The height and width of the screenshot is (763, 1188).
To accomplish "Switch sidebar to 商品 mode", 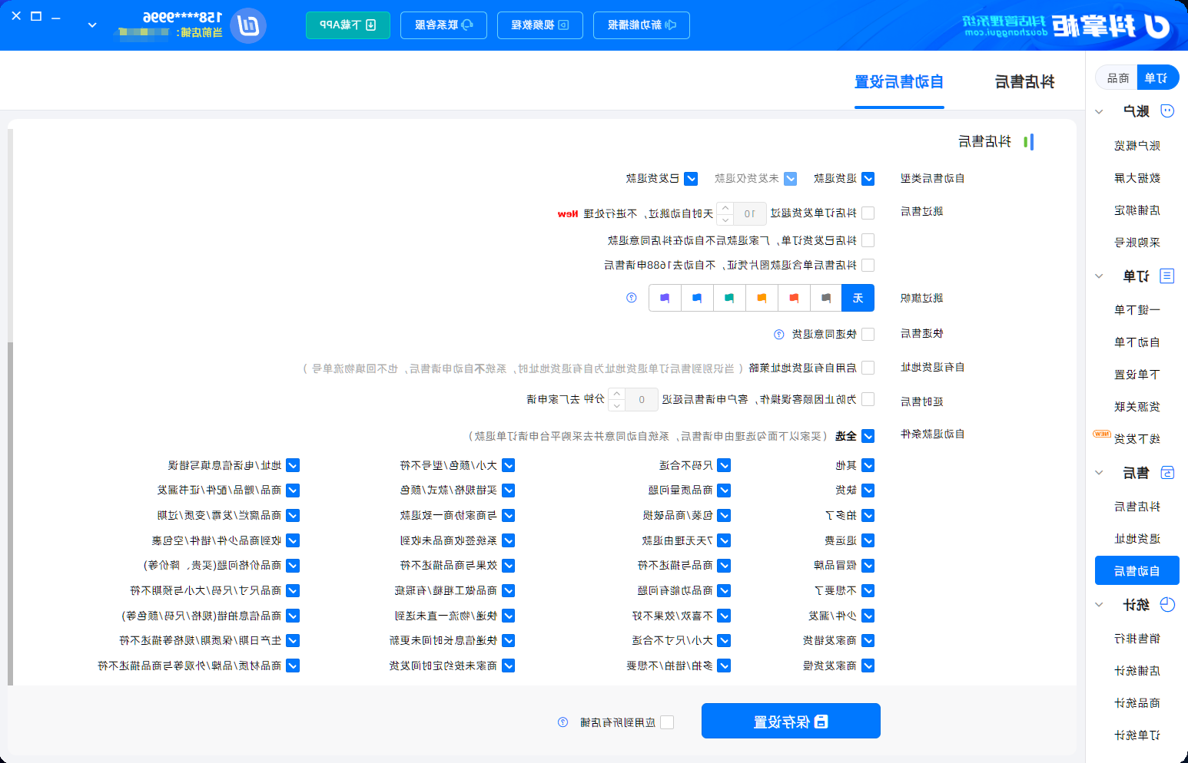I will [x=1118, y=78].
